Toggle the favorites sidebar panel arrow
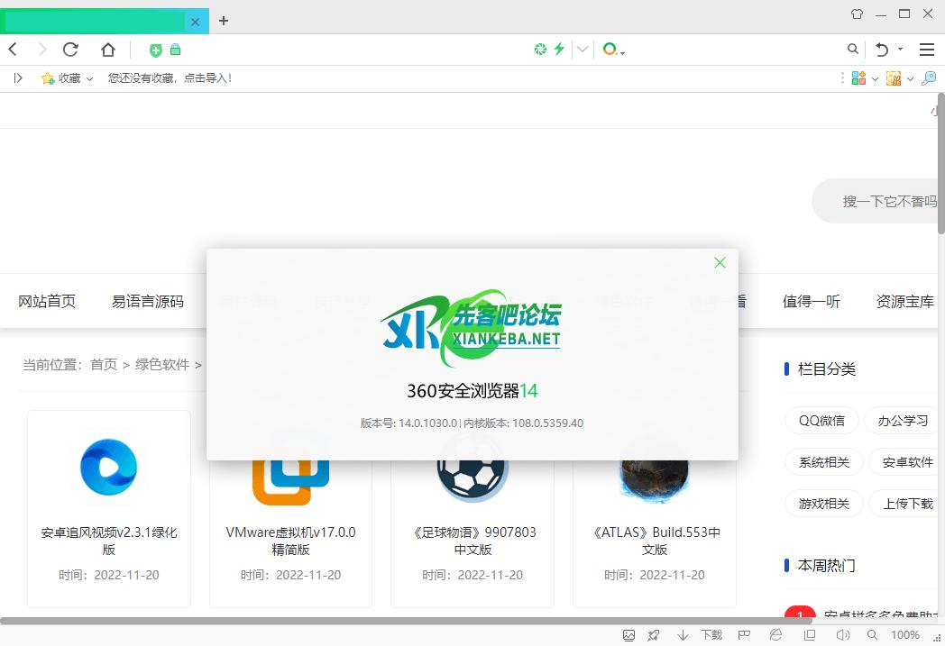Viewport: 945px width, 646px height. 18,78
